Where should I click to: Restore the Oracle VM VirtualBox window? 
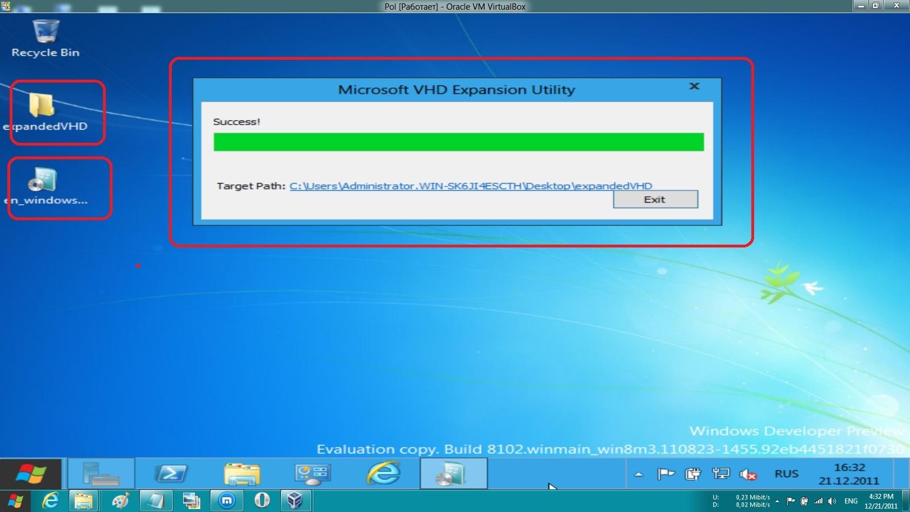(x=876, y=6)
